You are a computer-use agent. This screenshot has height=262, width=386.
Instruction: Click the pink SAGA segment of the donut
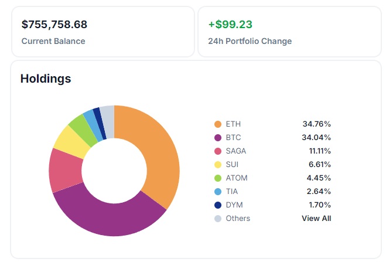[x=66, y=170]
